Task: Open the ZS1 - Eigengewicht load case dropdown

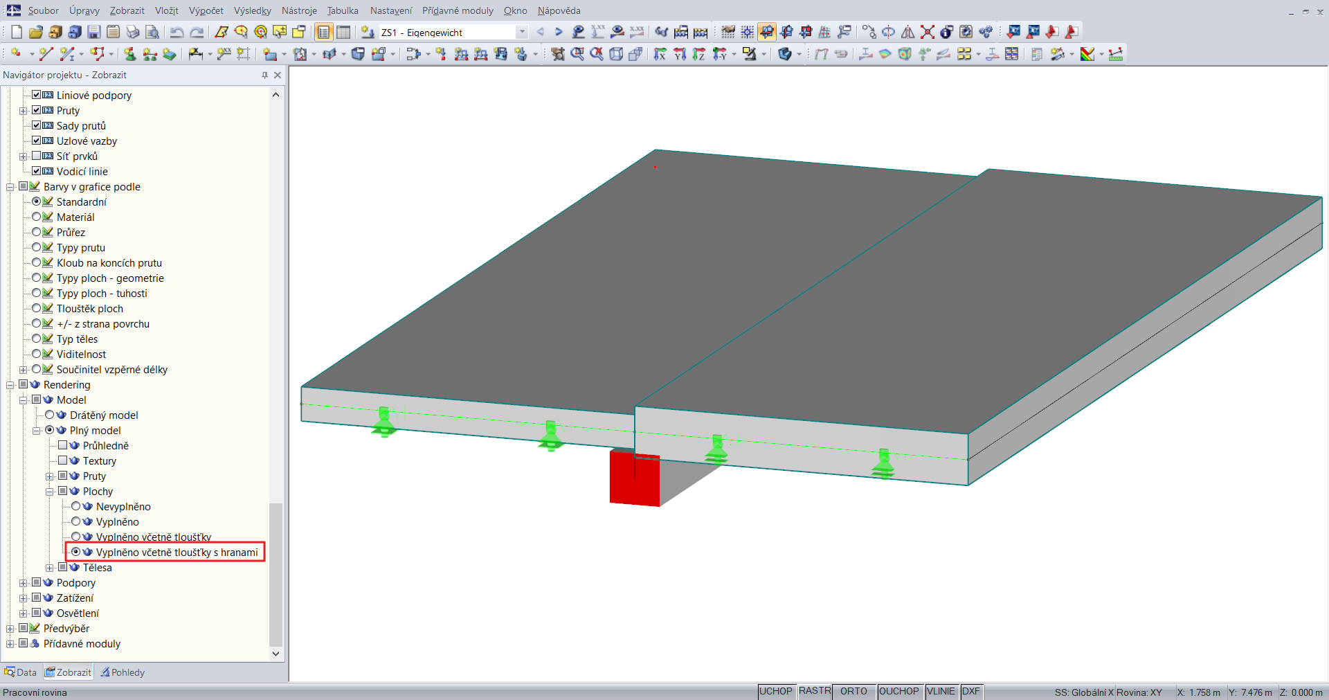Action: tap(523, 32)
